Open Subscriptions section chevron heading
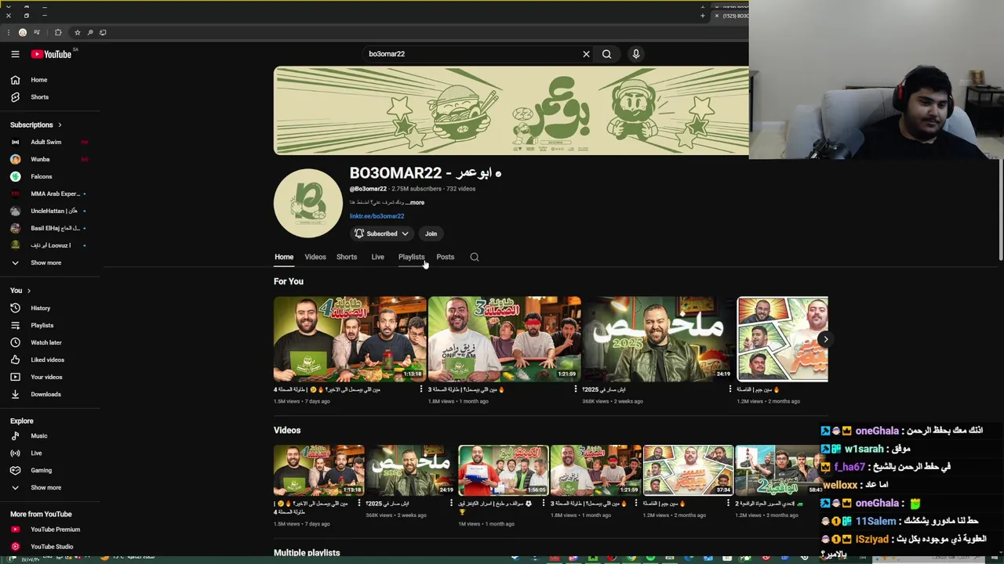The image size is (1004, 564). pyautogui.click(x=36, y=125)
